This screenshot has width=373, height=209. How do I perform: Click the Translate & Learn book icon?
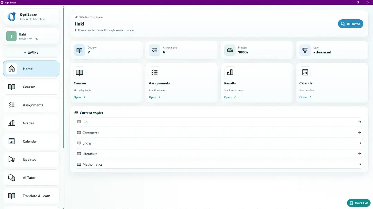(x=11, y=196)
